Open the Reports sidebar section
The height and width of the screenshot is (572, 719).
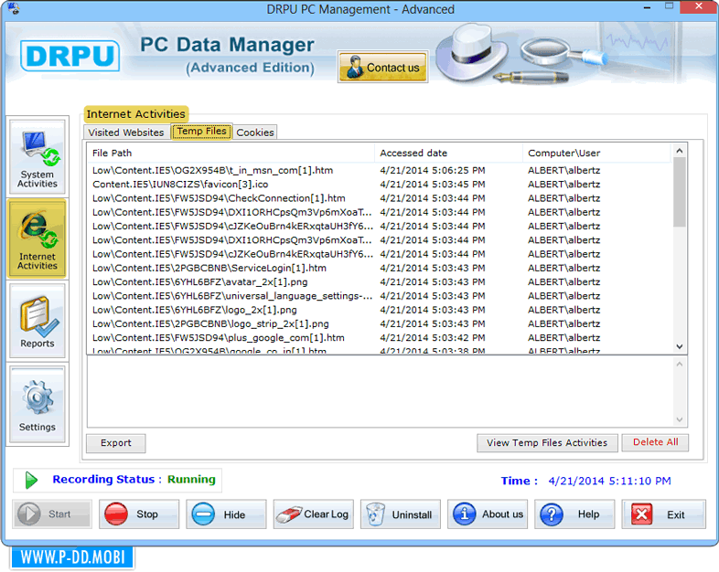pos(38,321)
